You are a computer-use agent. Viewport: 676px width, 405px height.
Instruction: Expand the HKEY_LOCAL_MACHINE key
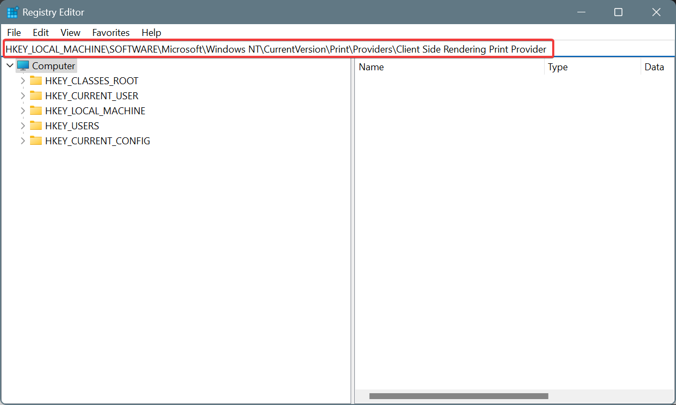click(23, 111)
